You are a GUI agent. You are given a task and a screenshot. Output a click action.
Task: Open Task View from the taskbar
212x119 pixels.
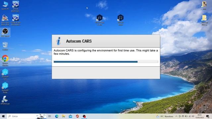(50, 116)
